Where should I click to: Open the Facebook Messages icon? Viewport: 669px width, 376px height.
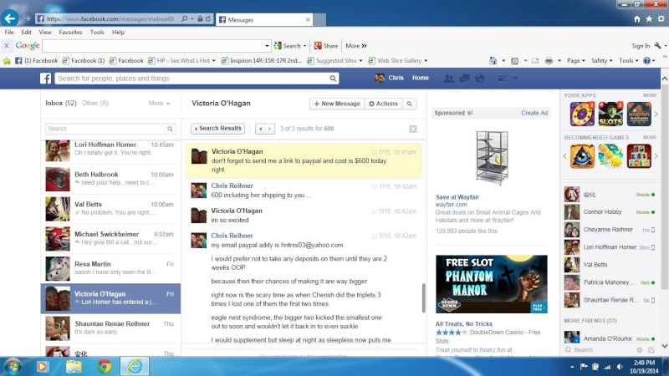(x=464, y=78)
